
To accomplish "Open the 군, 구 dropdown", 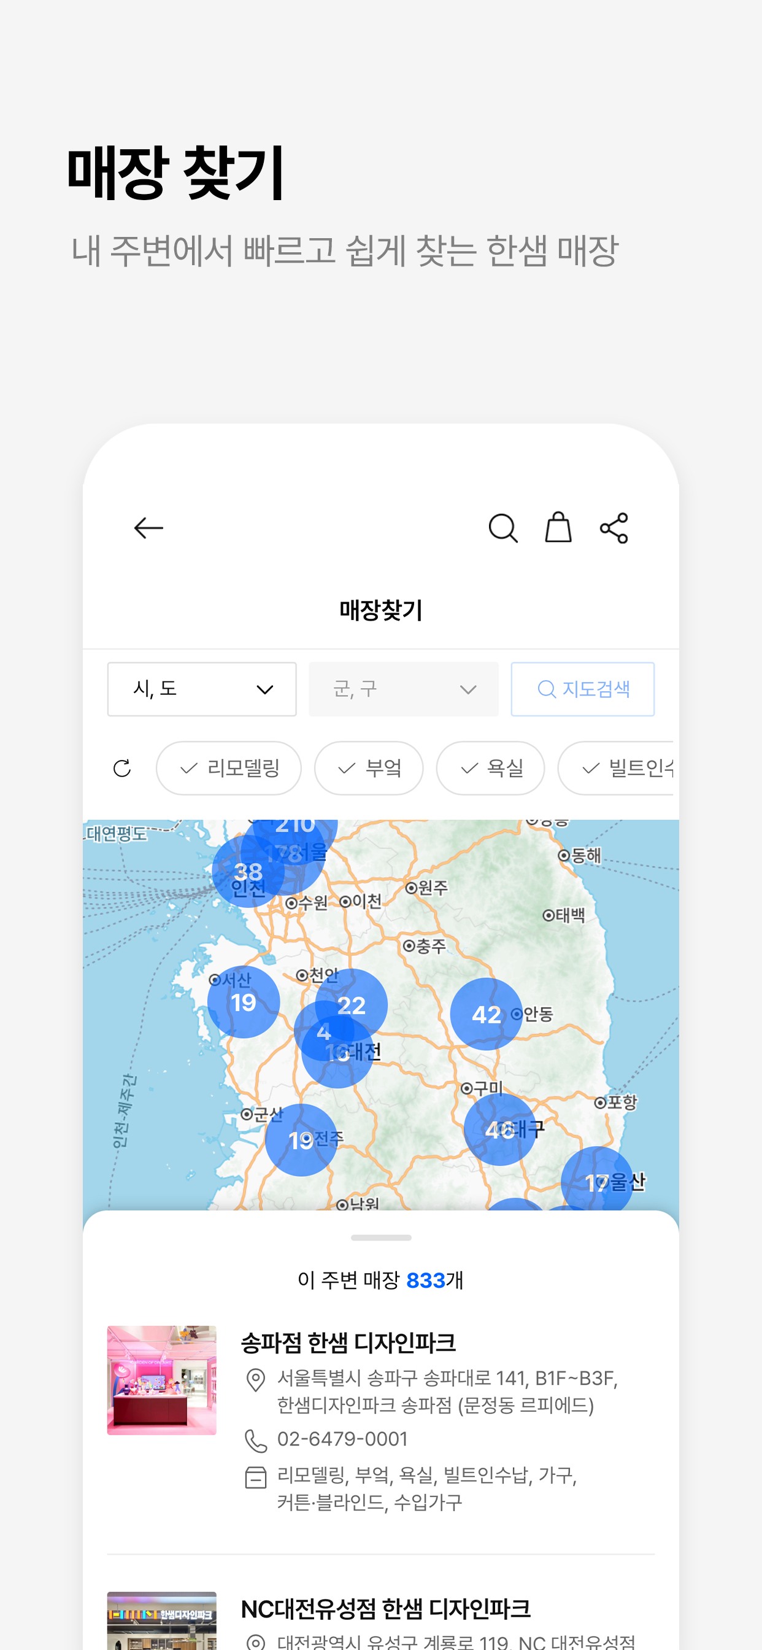I will [404, 689].
